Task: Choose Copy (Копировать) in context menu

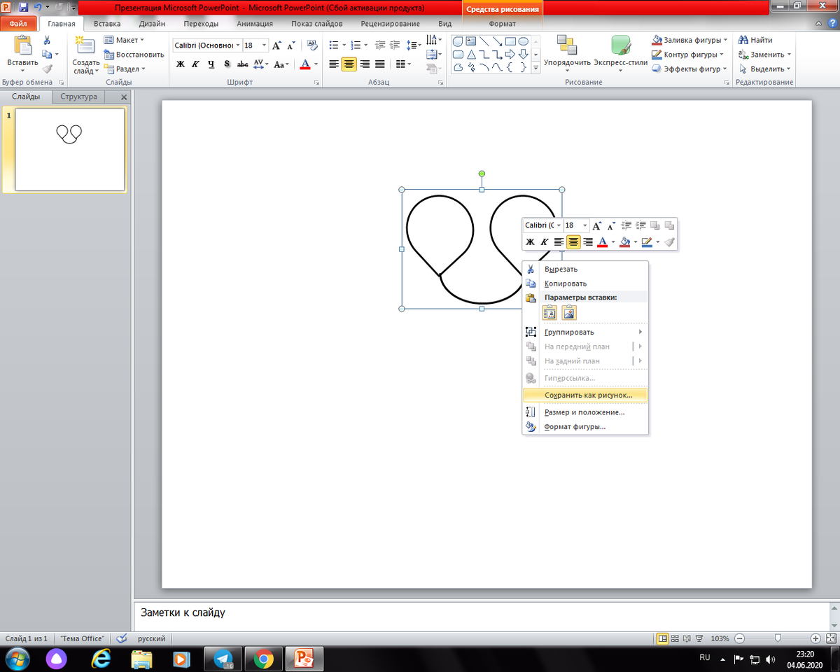Action: coord(586,283)
